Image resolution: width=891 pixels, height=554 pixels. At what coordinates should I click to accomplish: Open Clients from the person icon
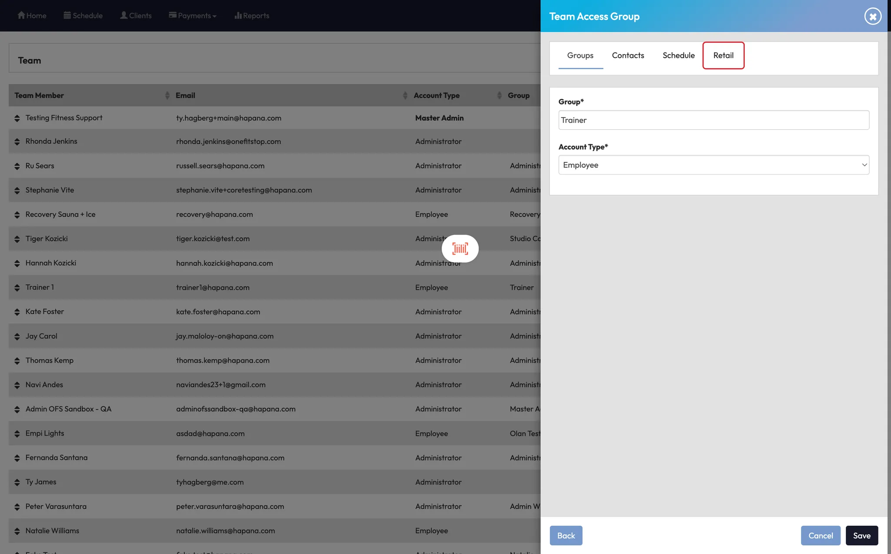tap(124, 15)
